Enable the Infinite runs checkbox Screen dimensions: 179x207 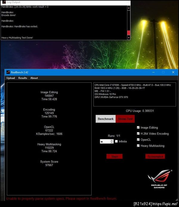(x=116, y=141)
